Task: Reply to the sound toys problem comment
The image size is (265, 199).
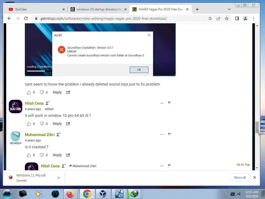Action: click(x=57, y=92)
